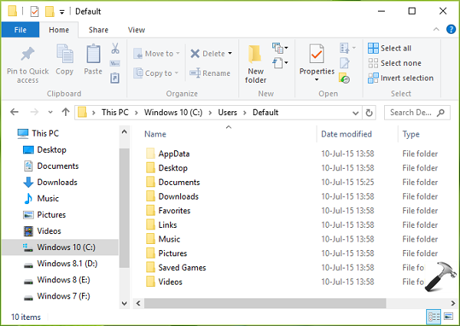
Task: Select the Home ribbon tab
Action: (x=59, y=30)
